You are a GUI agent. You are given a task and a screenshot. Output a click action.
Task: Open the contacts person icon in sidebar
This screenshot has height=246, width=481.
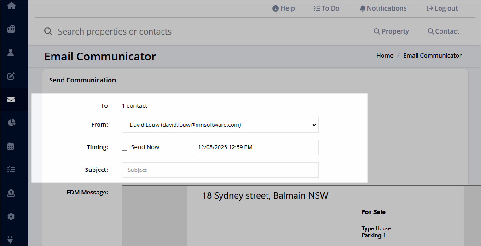tap(11, 53)
